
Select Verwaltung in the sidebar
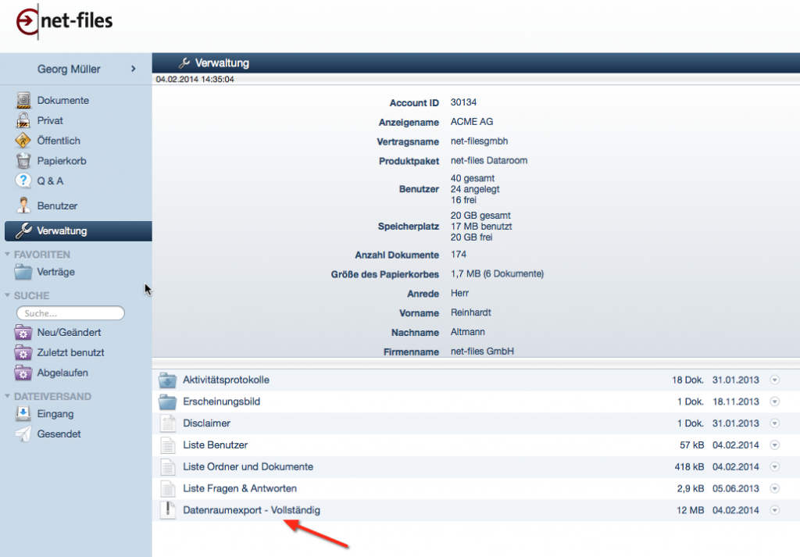point(62,231)
